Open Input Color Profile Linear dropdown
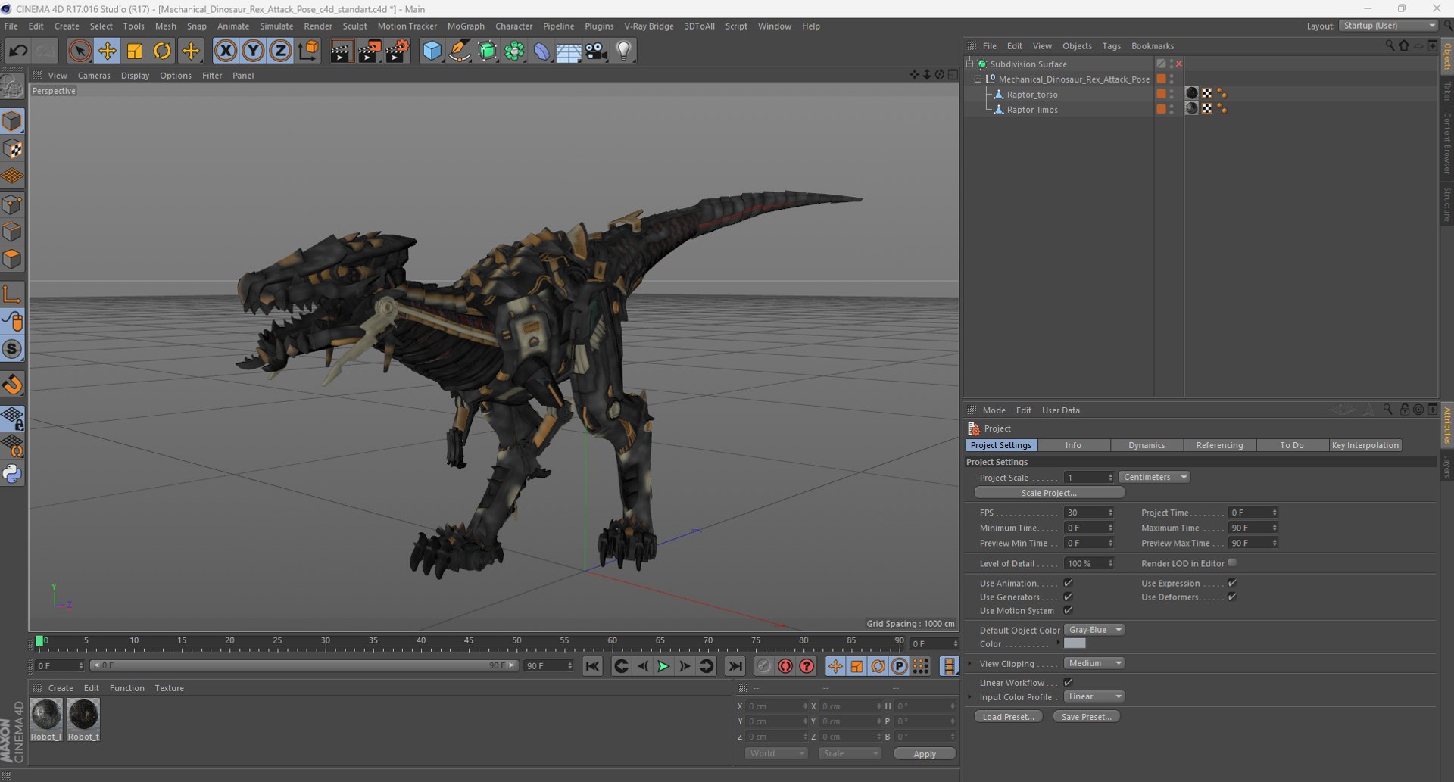The width and height of the screenshot is (1454, 782). tap(1094, 696)
